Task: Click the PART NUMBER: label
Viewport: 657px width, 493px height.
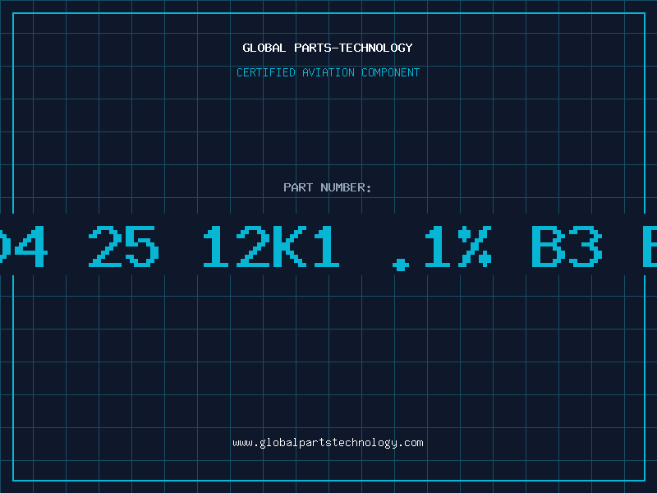Action: (x=328, y=187)
